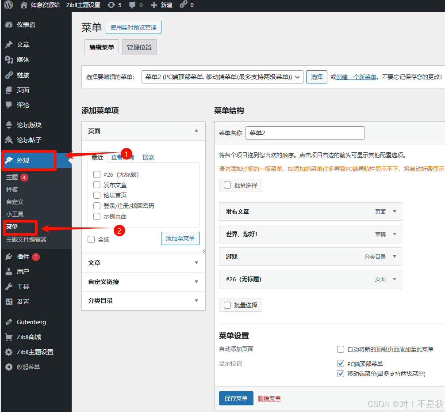Check the #26 (无标题) page checkbox
Viewport: 445px width, 412px height.
click(x=97, y=174)
